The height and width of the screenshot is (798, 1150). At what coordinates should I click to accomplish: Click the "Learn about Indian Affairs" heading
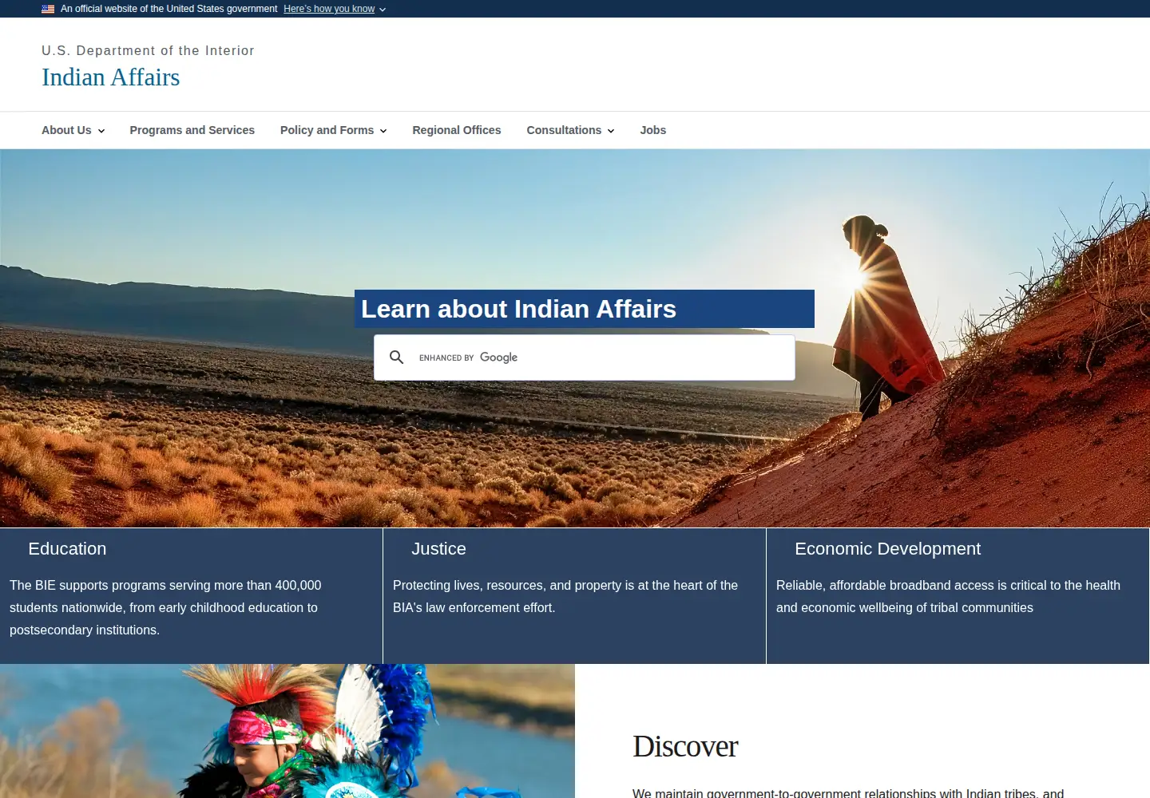point(518,309)
